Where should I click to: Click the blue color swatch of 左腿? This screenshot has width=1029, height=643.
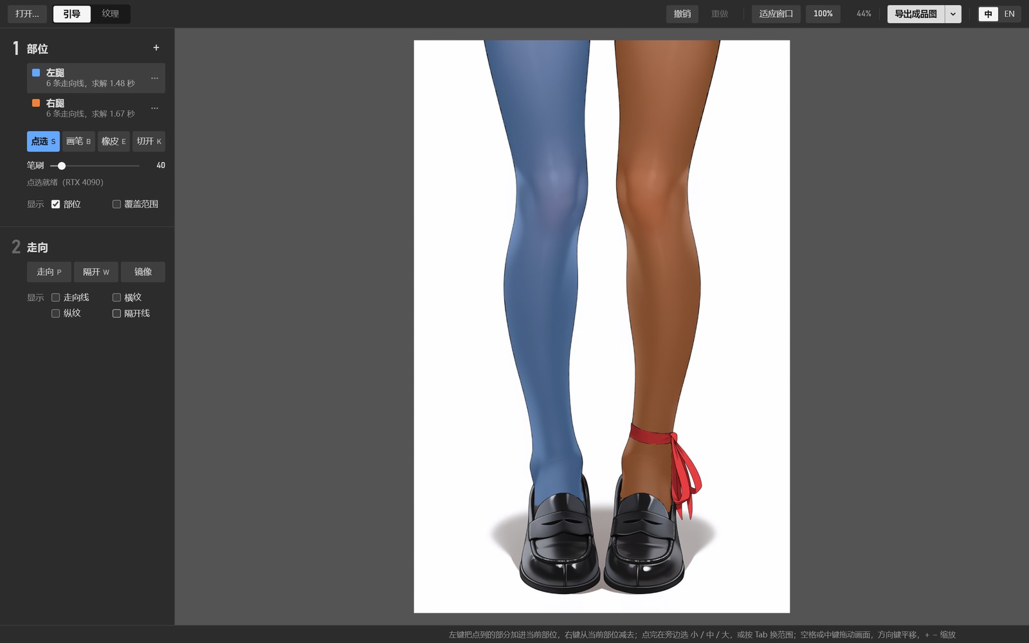[x=36, y=73]
